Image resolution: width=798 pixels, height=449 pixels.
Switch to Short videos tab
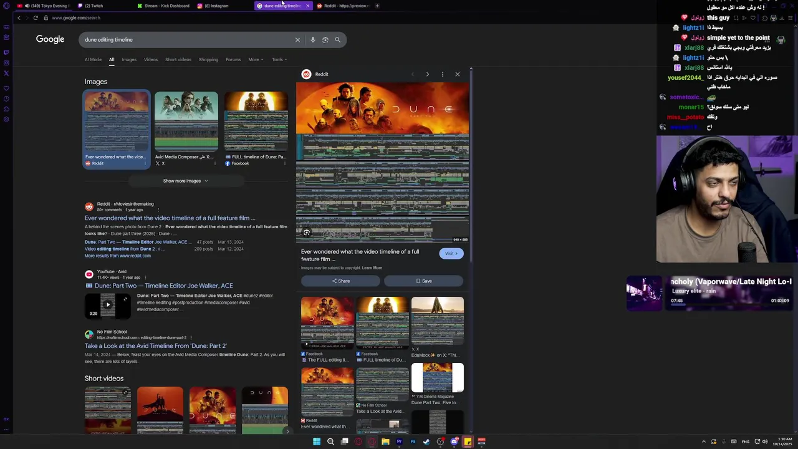point(178,60)
